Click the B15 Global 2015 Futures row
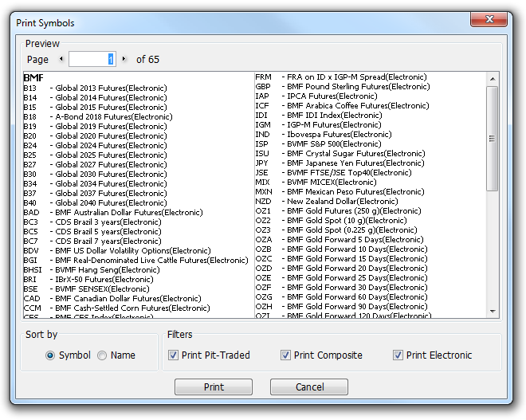 (x=95, y=108)
